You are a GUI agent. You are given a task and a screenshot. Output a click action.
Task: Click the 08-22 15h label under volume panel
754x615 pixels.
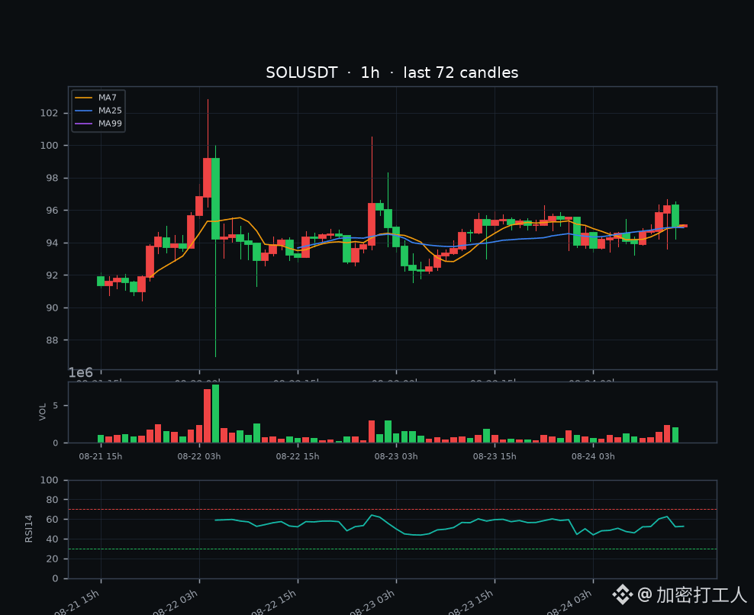298,456
